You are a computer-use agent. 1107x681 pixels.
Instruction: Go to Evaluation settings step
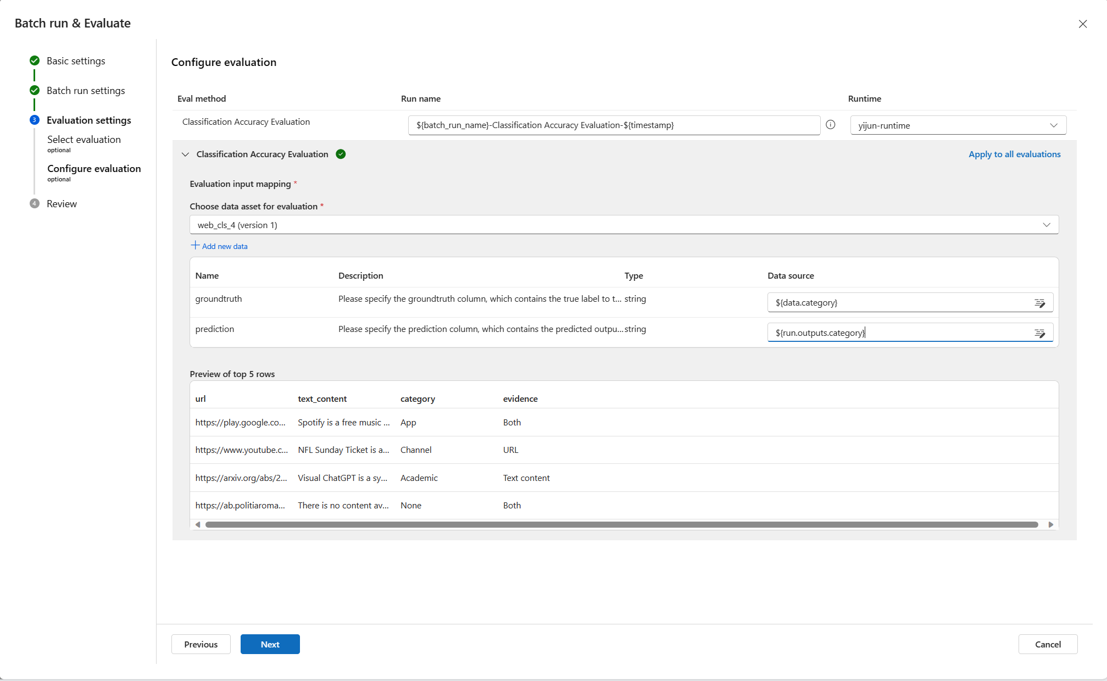pyautogui.click(x=88, y=120)
